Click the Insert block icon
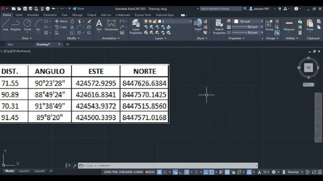 198,25
